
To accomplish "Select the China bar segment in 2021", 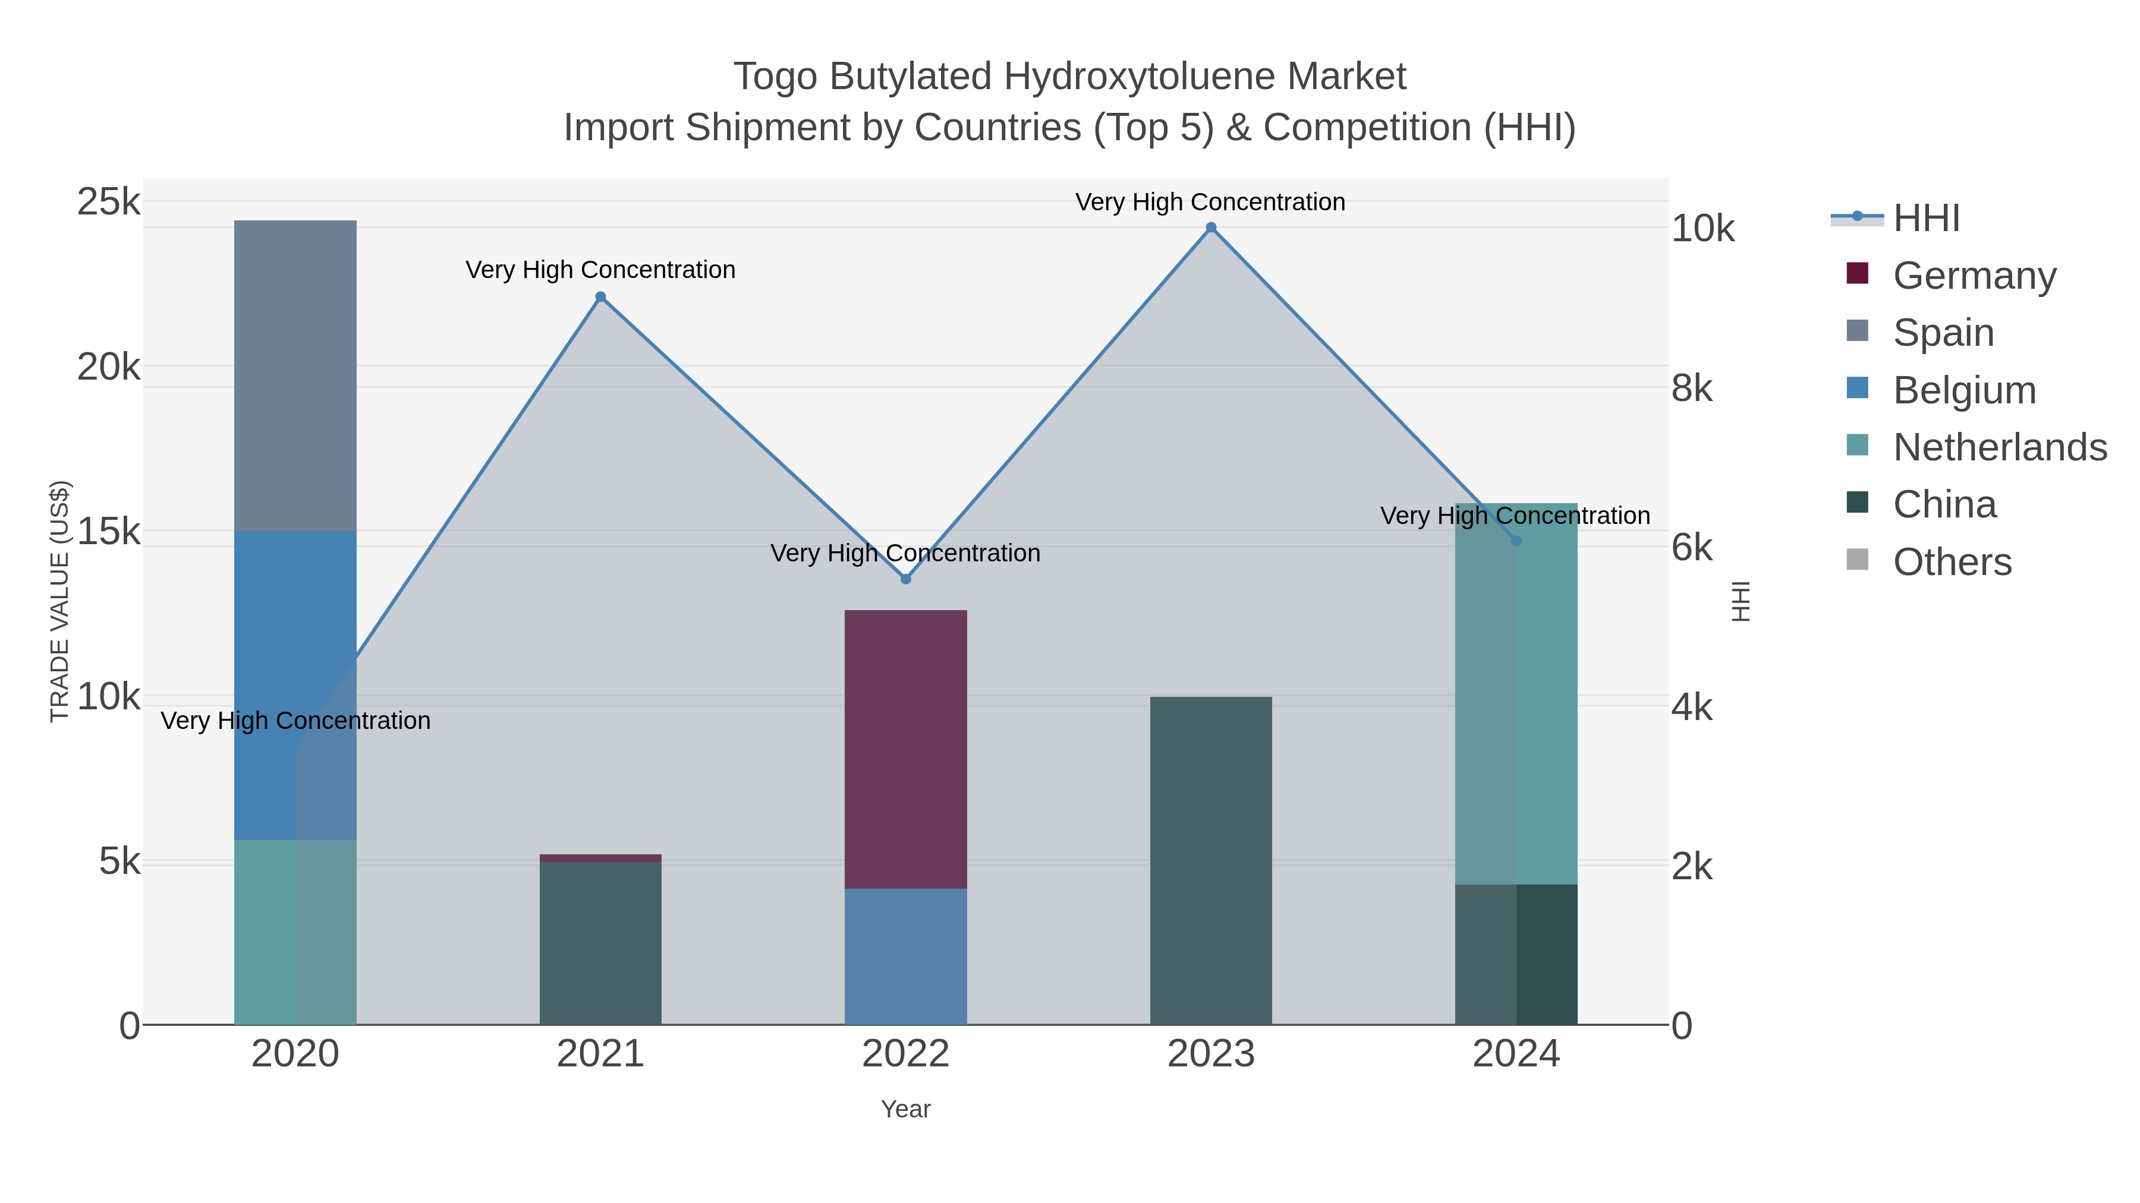I will [600, 943].
